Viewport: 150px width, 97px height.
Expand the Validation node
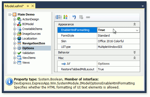point(14,53)
